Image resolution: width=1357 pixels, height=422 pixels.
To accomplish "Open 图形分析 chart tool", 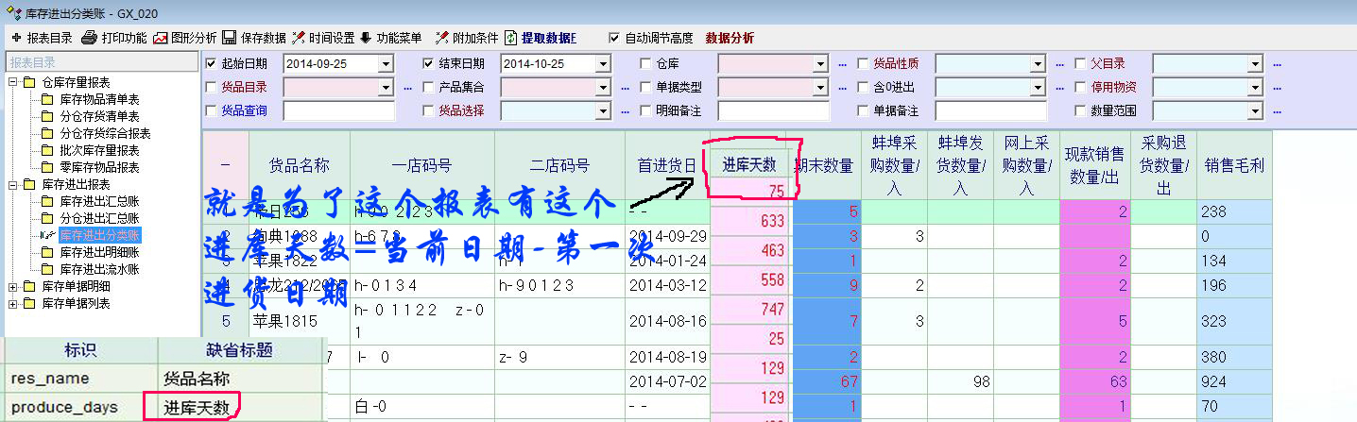I will click(x=160, y=38).
